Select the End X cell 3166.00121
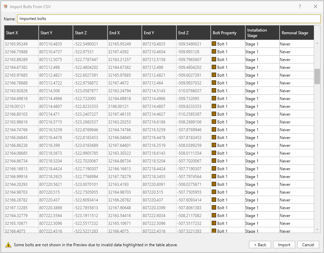The width and height of the screenshot is (324, 253). point(124,106)
